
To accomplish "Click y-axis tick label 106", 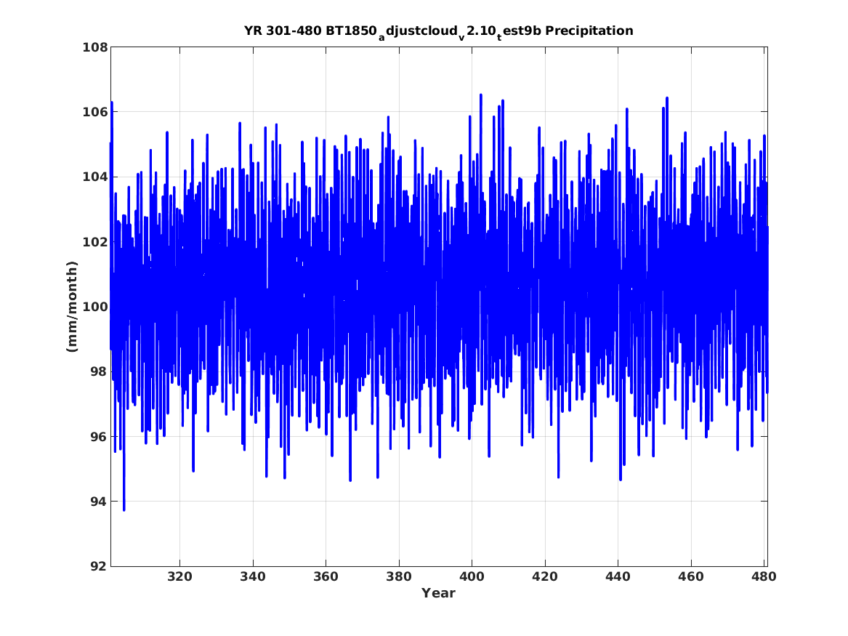I will coord(94,112).
